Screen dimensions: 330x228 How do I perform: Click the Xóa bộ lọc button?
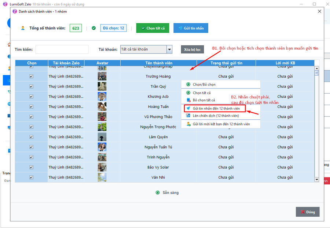click(192, 49)
